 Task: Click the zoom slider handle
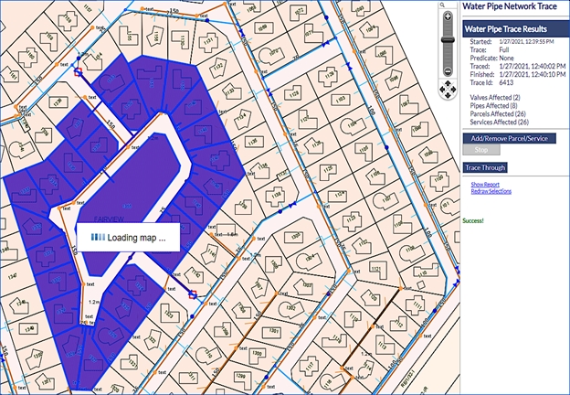447,39
